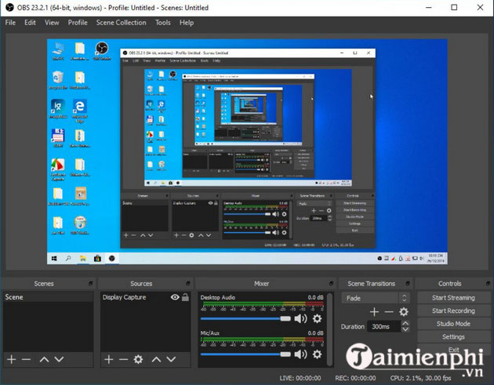Open transition properties gear icon
Screen dimensions: 494x385
tap(404, 312)
